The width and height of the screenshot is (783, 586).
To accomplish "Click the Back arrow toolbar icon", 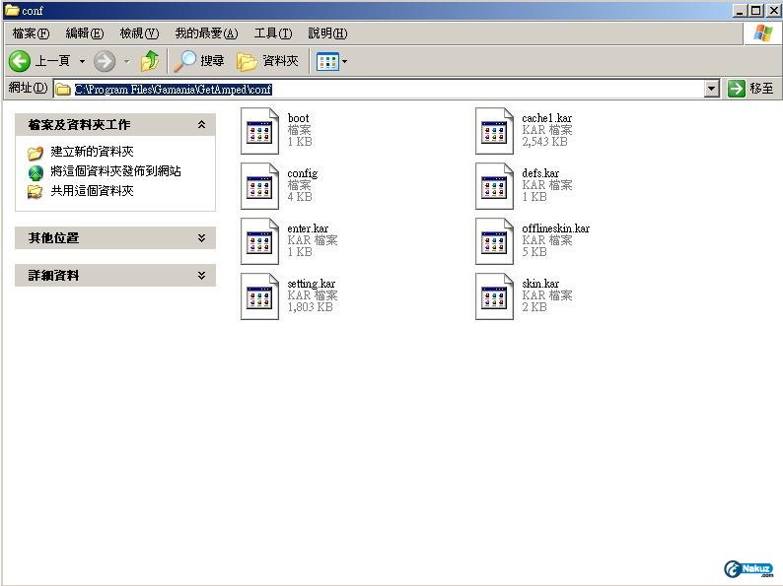I will [20, 61].
